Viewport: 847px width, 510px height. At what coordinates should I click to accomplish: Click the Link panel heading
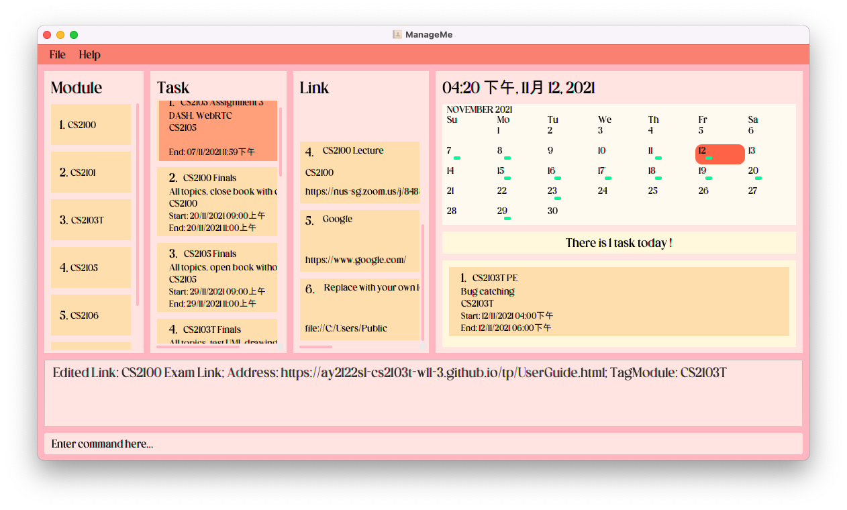click(314, 88)
